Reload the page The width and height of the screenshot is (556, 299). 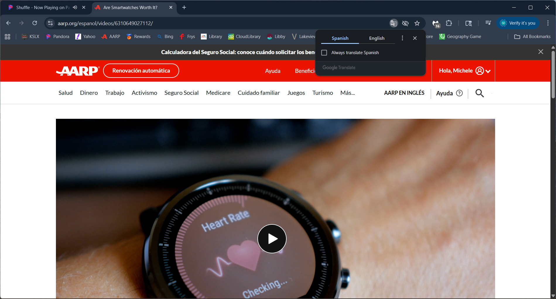coord(35,23)
